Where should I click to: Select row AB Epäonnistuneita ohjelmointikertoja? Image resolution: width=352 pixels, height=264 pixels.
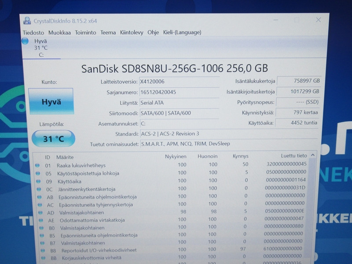[x=171, y=196]
